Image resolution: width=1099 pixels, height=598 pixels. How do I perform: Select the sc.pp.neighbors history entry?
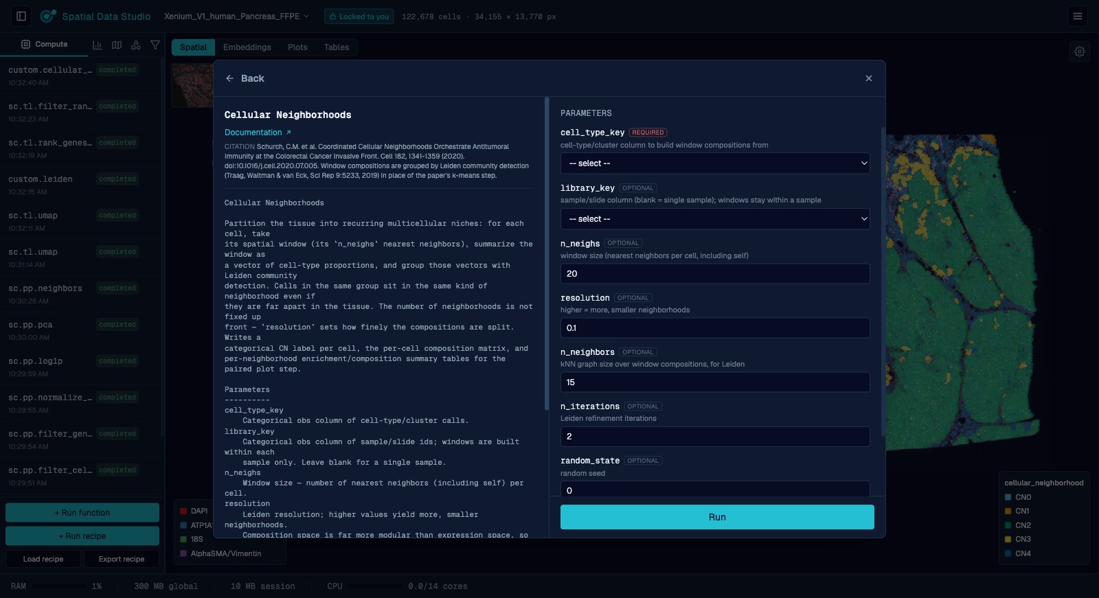point(80,294)
